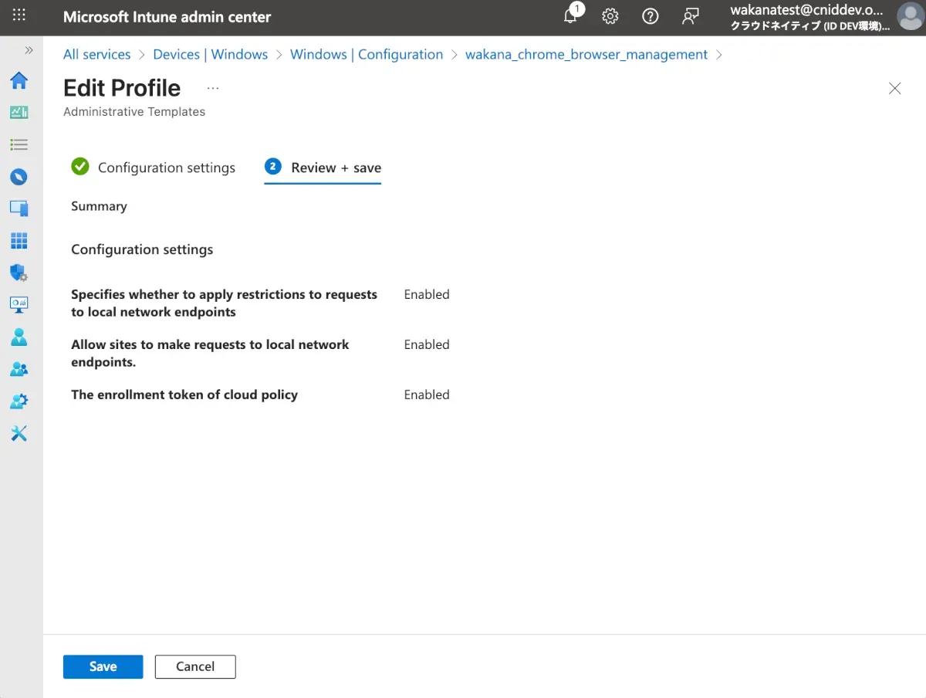Open Tenant administration gear-person icon

pyautogui.click(x=19, y=402)
